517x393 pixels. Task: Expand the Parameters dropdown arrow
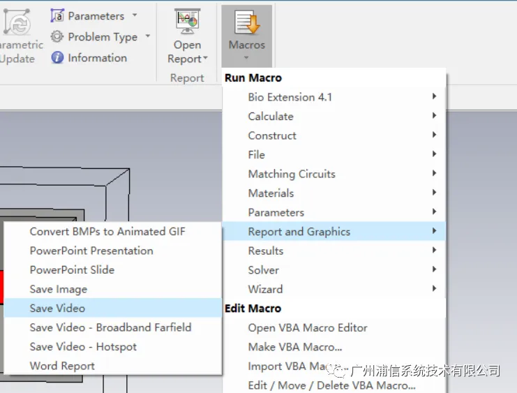click(135, 15)
